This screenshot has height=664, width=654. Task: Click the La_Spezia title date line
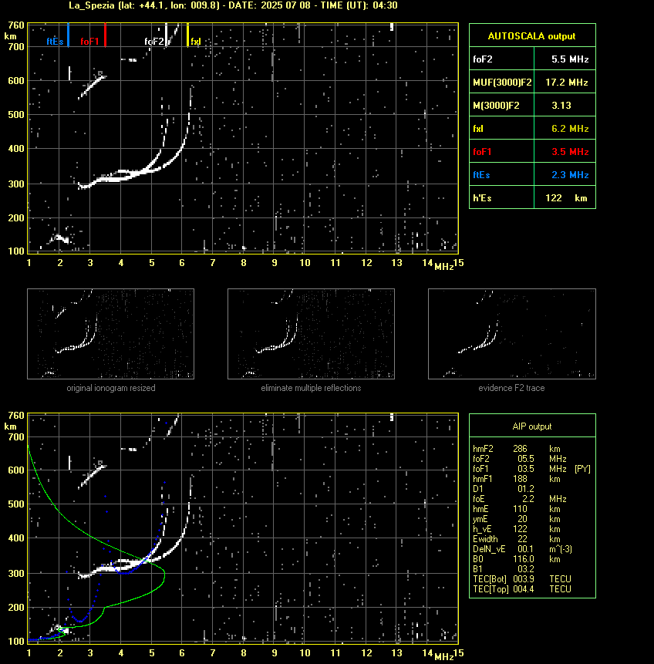pyautogui.click(x=233, y=5)
